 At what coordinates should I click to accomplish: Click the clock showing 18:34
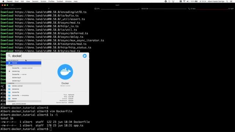tap(203, 1)
